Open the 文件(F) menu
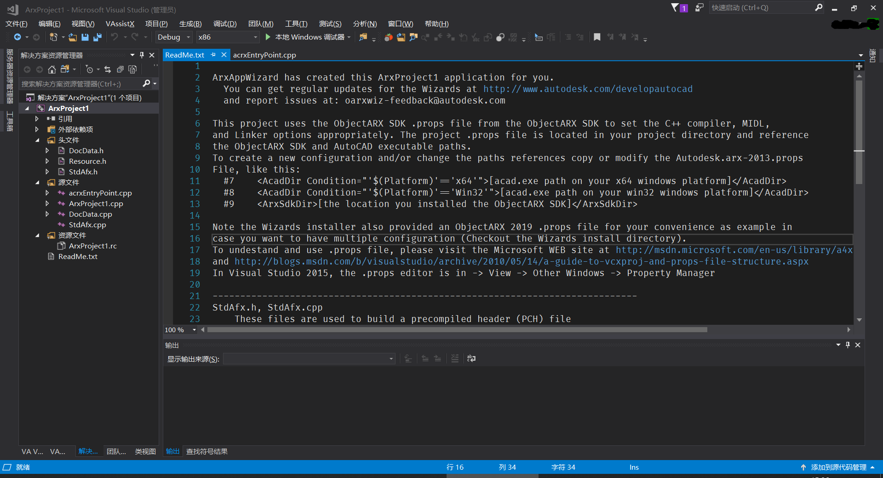 click(x=17, y=24)
